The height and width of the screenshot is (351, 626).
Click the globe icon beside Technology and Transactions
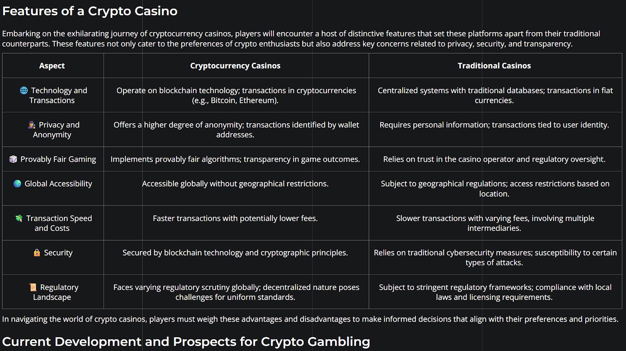(x=24, y=90)
